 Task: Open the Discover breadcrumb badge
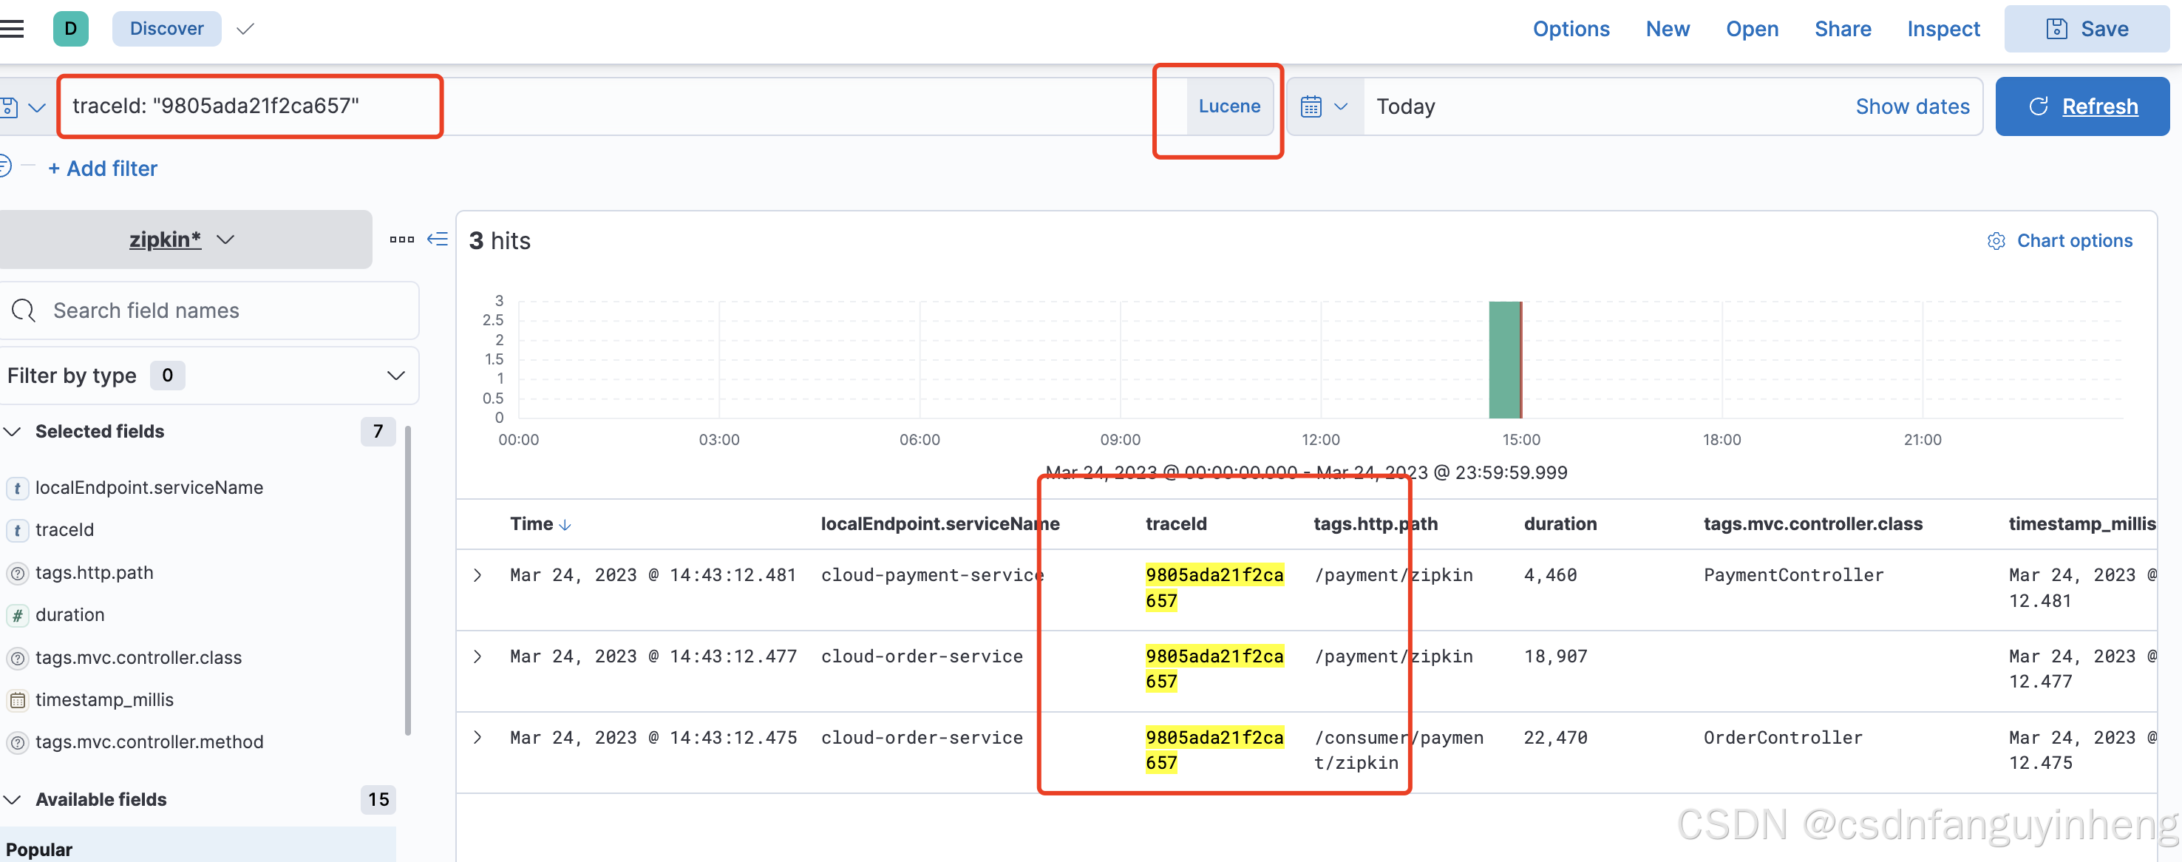(x=167, y=29)
